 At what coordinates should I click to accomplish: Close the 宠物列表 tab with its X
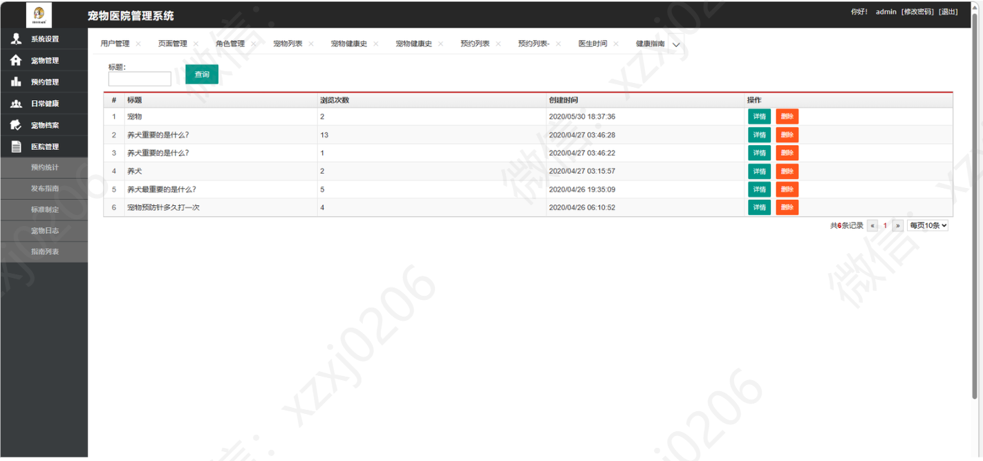point(311,44)
